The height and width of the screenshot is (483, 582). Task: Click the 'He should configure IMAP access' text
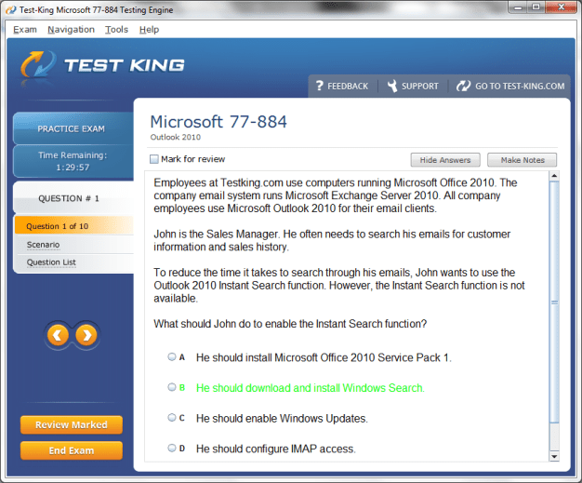[276, 449]
